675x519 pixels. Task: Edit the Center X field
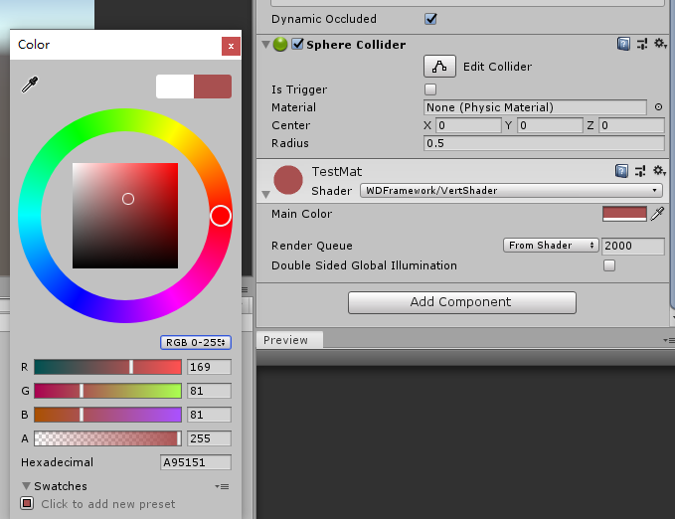468,125
